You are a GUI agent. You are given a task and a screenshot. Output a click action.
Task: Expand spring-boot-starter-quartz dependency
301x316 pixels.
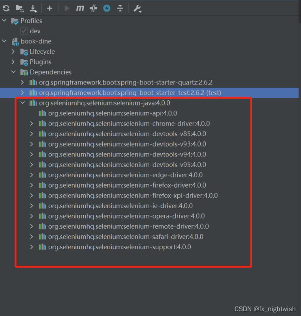coord(23,83)
